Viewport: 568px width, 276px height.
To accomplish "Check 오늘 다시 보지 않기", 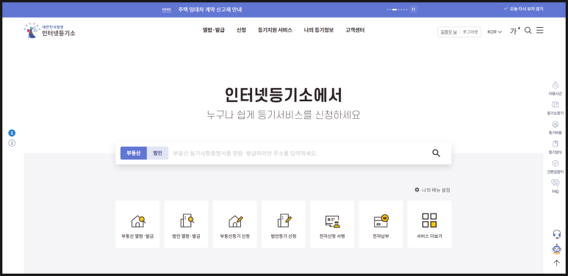I will [x=523, y=9].
